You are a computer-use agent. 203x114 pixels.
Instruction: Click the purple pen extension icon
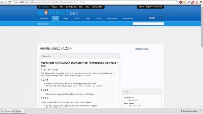[189, 2]
